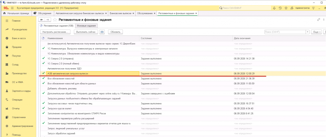
Task: Switch to Автоматическая загрузка банковских выписок tab
Action: tap(80, 13)
